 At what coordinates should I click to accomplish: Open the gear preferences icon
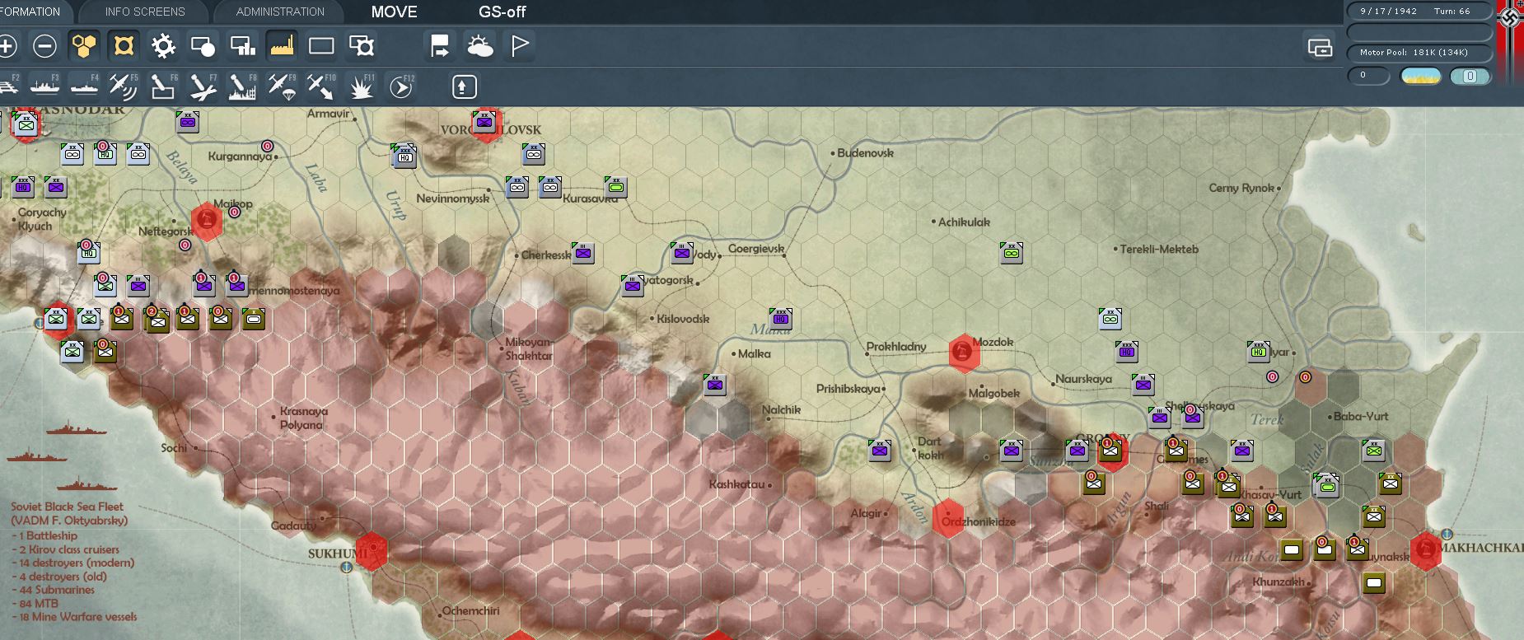pos(163,46)
